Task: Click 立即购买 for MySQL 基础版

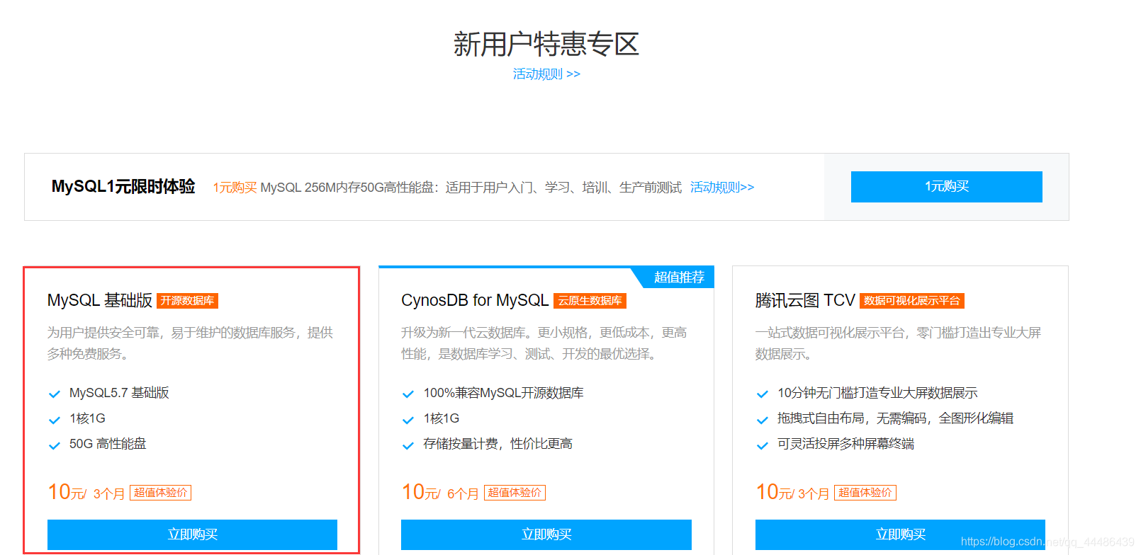Action: pyautogui.click(x=192, y=534)
